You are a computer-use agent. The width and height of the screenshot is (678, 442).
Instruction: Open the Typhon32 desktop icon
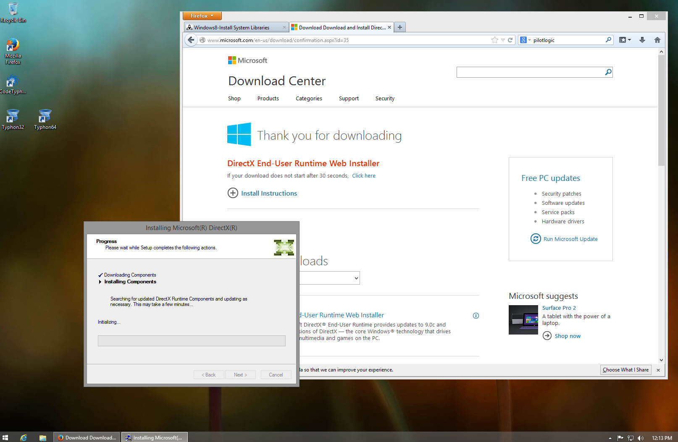pos(13,119)
